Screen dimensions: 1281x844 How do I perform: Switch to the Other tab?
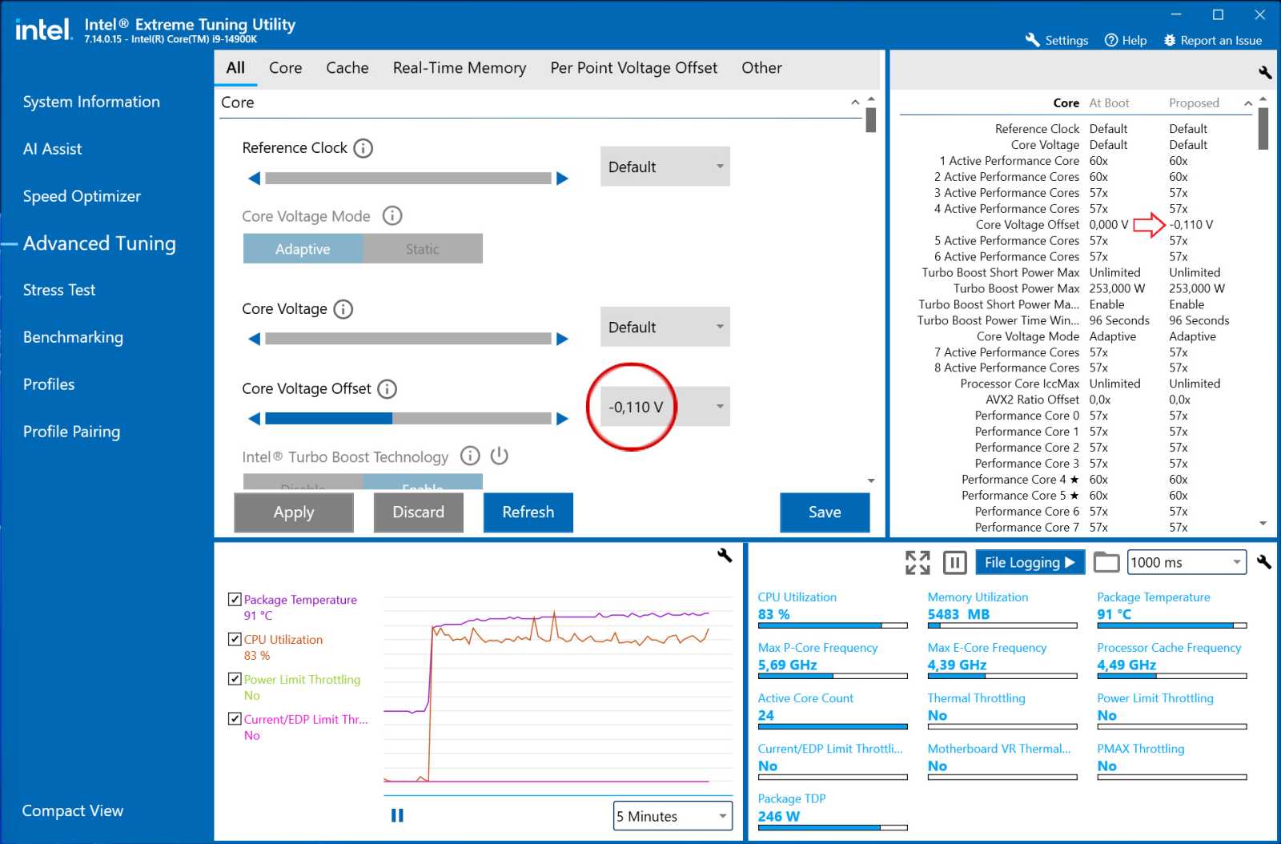pyautogui.click(x=761, y=68)
